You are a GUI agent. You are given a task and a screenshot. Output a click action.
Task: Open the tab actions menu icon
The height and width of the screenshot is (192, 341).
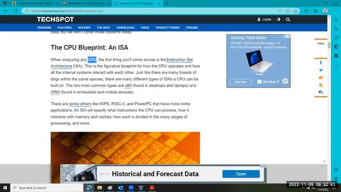click(5, 3)
